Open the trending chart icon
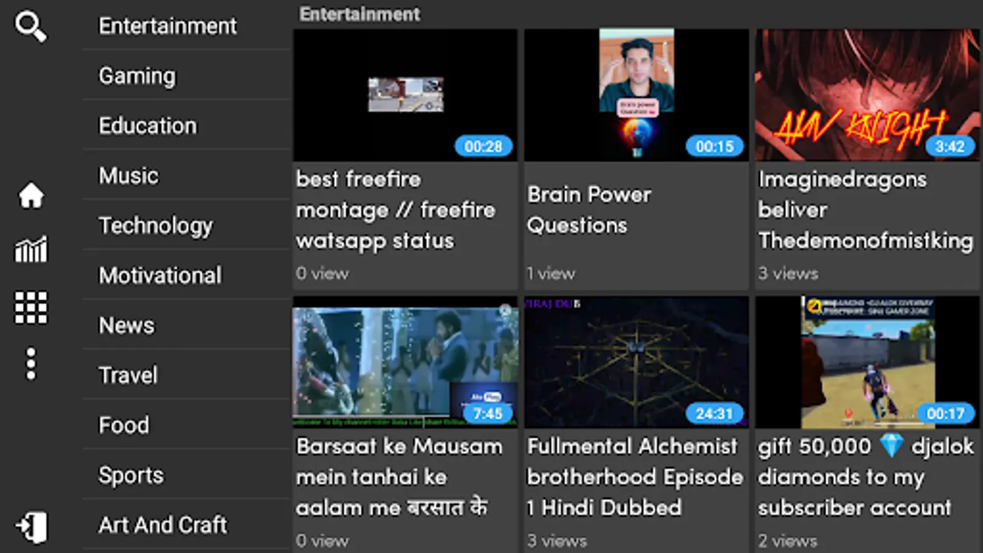Screen dimensions: 983x553 [x=31, y=249]
